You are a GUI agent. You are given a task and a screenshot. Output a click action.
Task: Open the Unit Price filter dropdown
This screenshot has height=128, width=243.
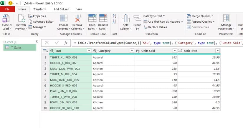(x=218, y=51)
